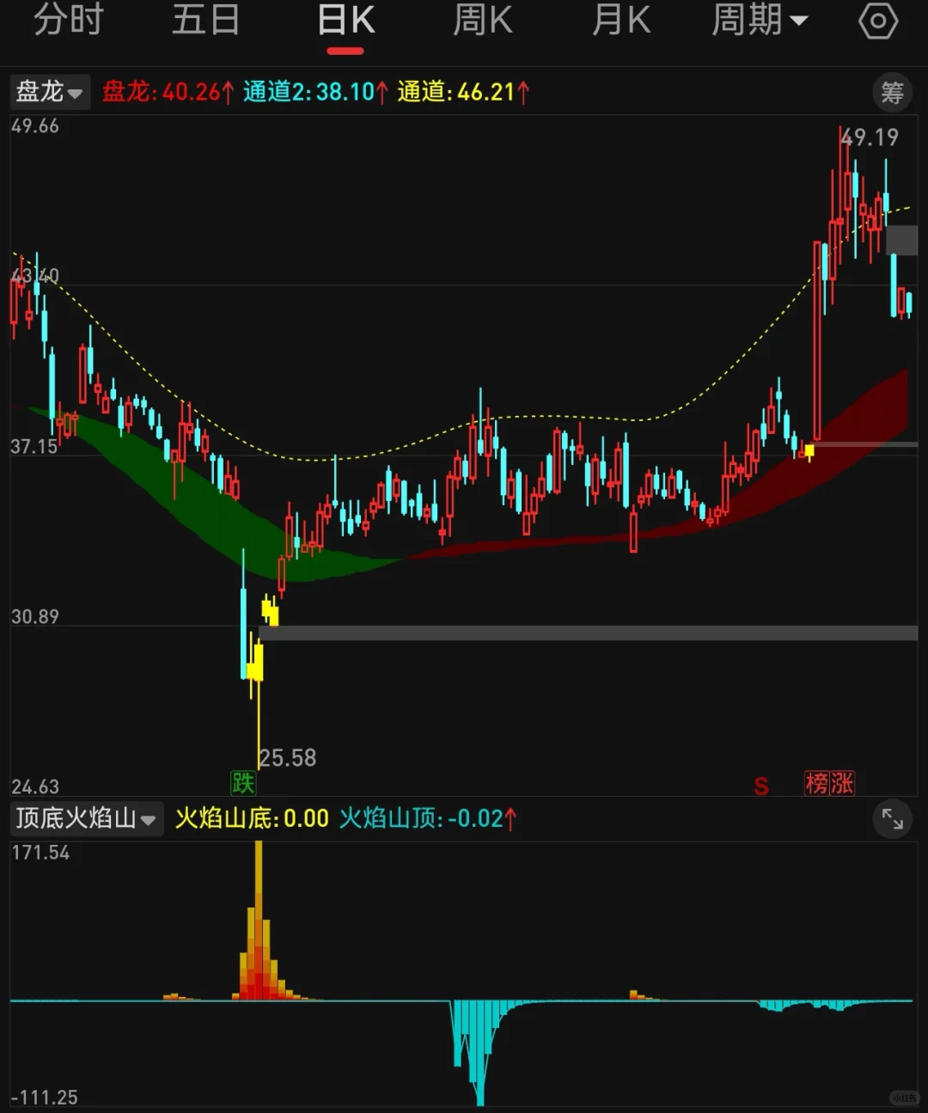Click the 30.89 axis price label

point(35,616)
